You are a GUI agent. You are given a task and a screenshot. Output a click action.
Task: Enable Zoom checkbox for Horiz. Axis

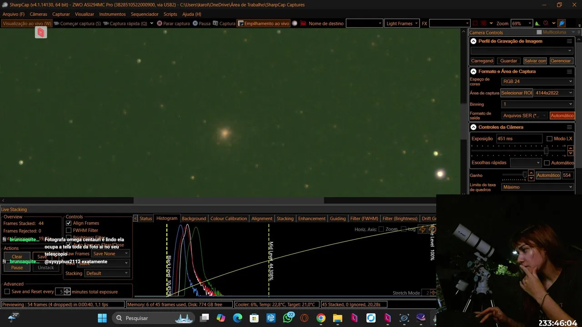381,229
